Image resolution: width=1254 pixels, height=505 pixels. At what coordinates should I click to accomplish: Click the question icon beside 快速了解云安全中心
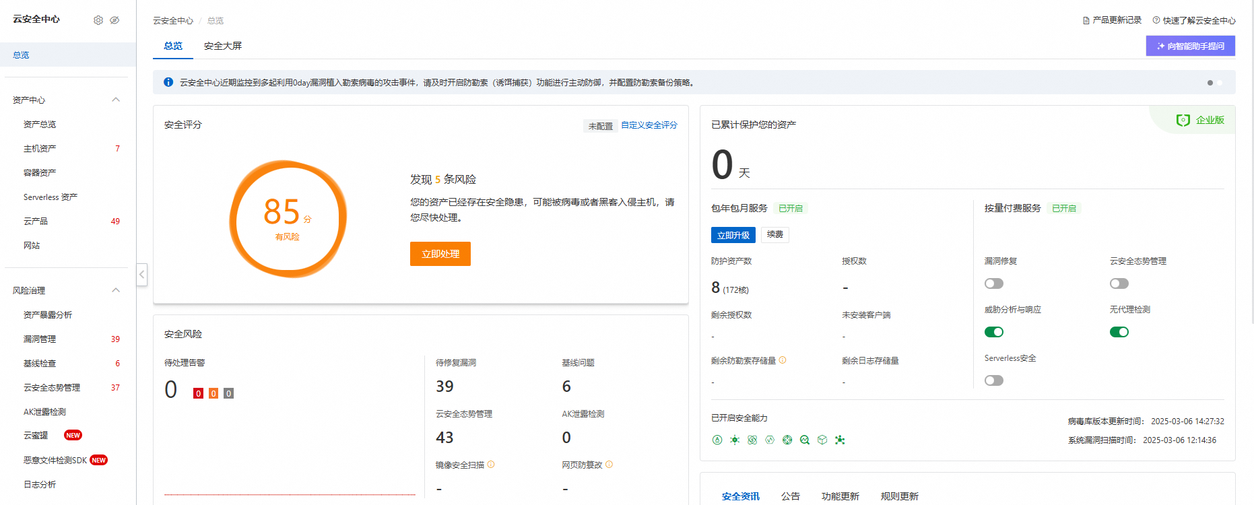[1156, 20]
